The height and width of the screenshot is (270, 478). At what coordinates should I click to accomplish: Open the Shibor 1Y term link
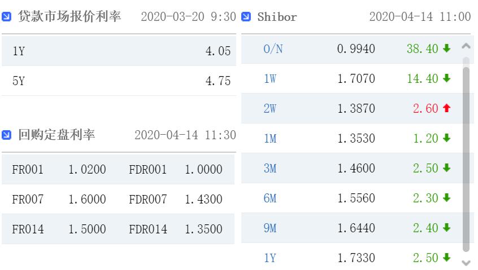point(270,258)
